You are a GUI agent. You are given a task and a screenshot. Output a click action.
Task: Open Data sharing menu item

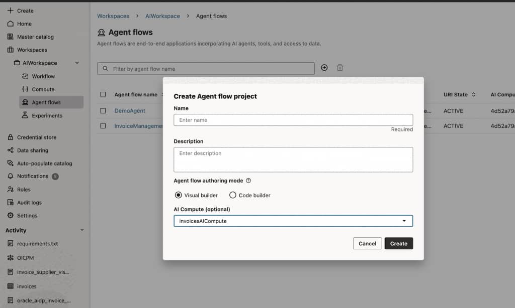(x=33, y=150)
